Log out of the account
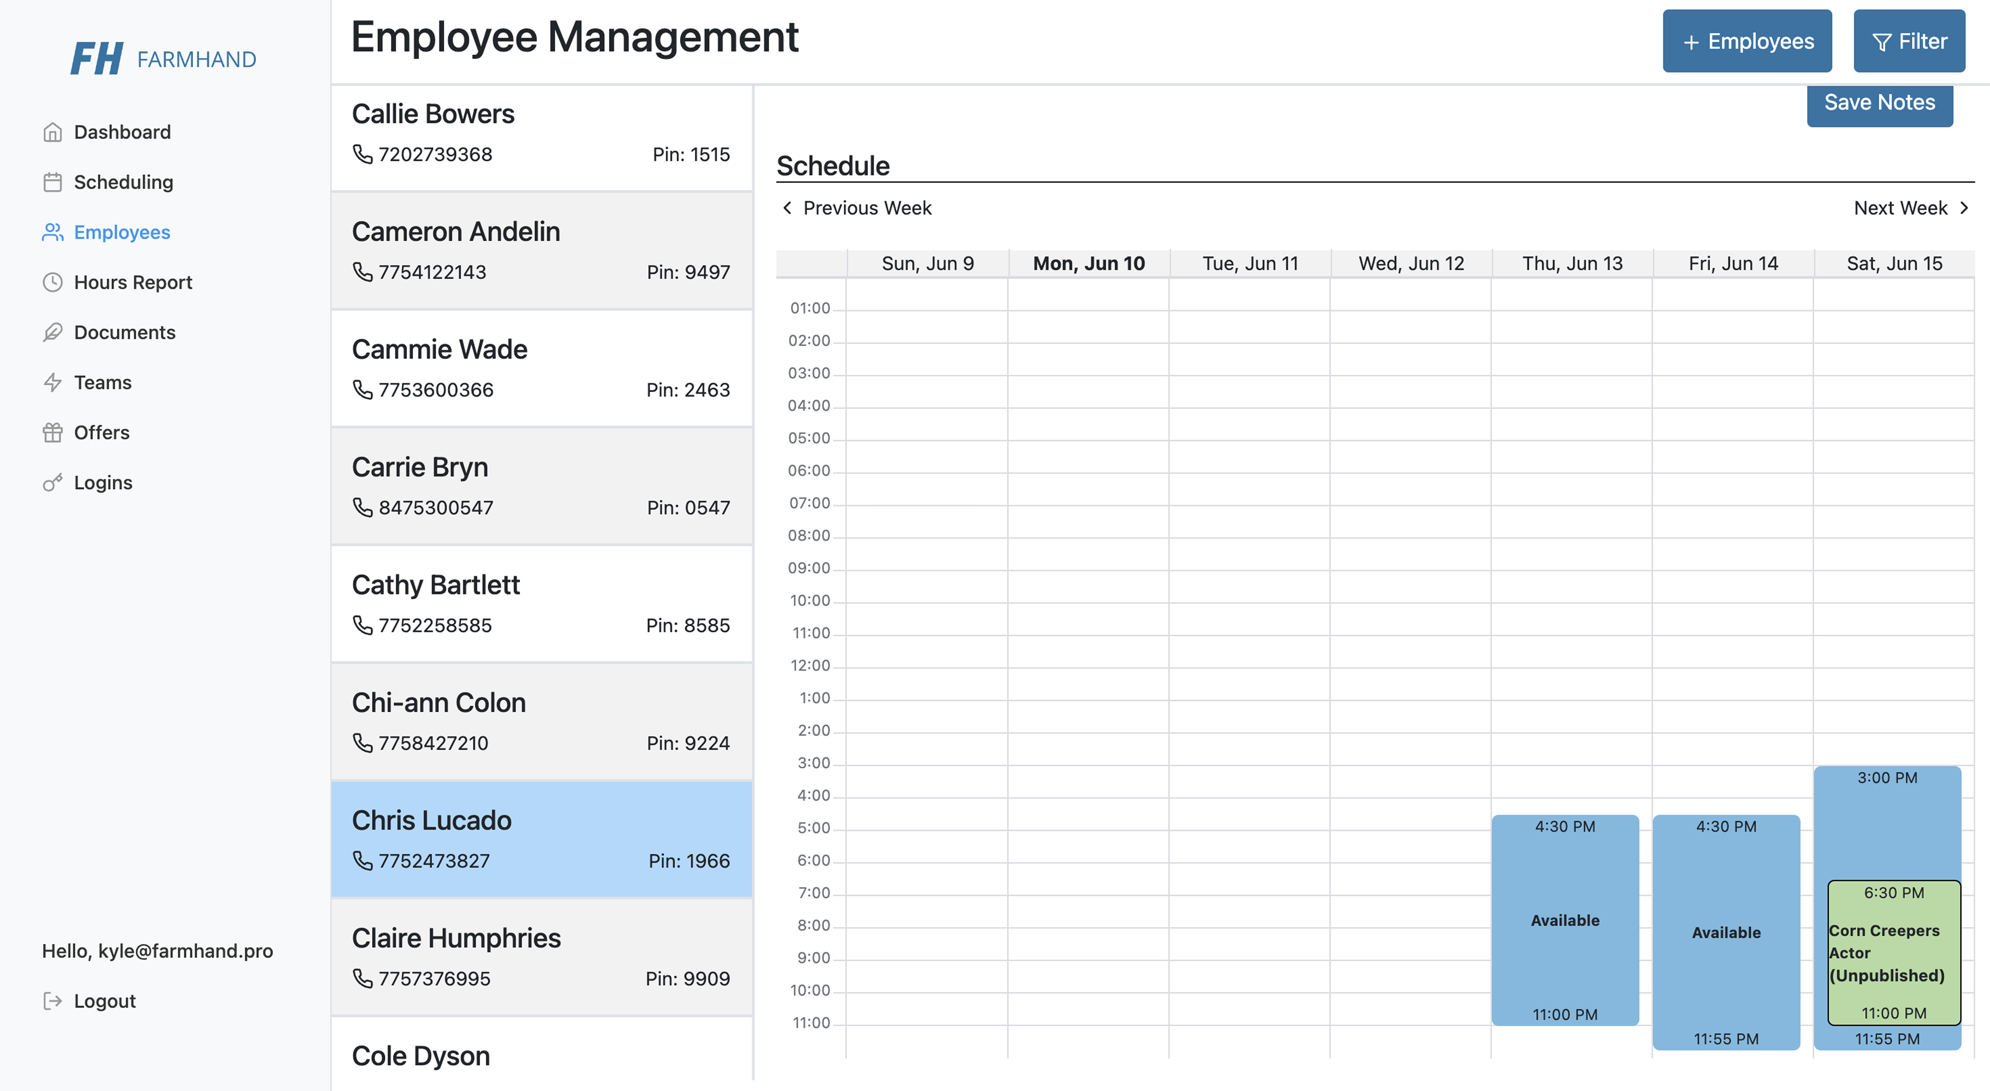 (89, 1002)
